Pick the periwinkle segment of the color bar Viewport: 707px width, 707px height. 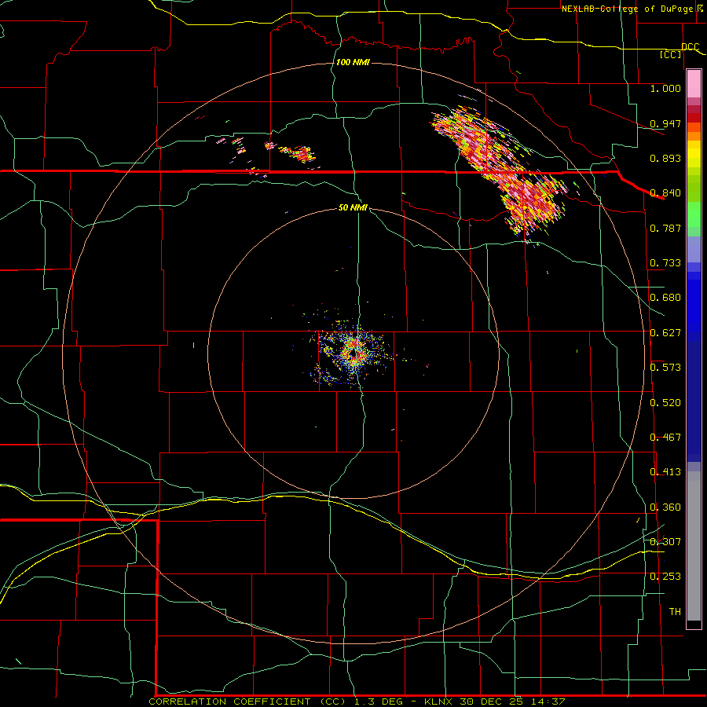tap(694, 249)
